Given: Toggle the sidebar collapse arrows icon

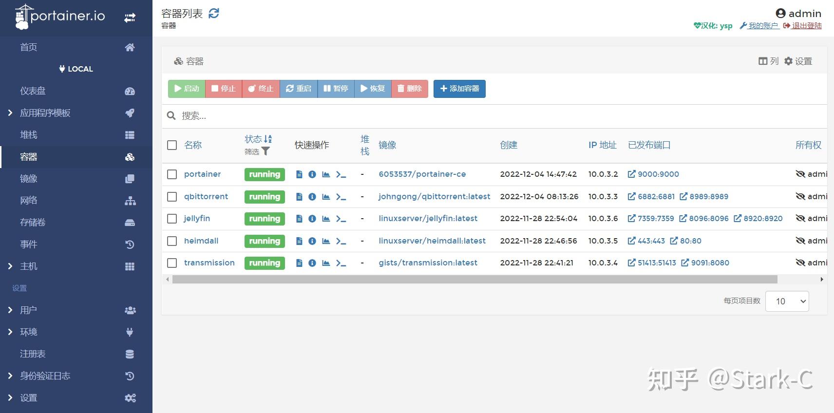Looking at the screenshot, I should pos(130,18).
